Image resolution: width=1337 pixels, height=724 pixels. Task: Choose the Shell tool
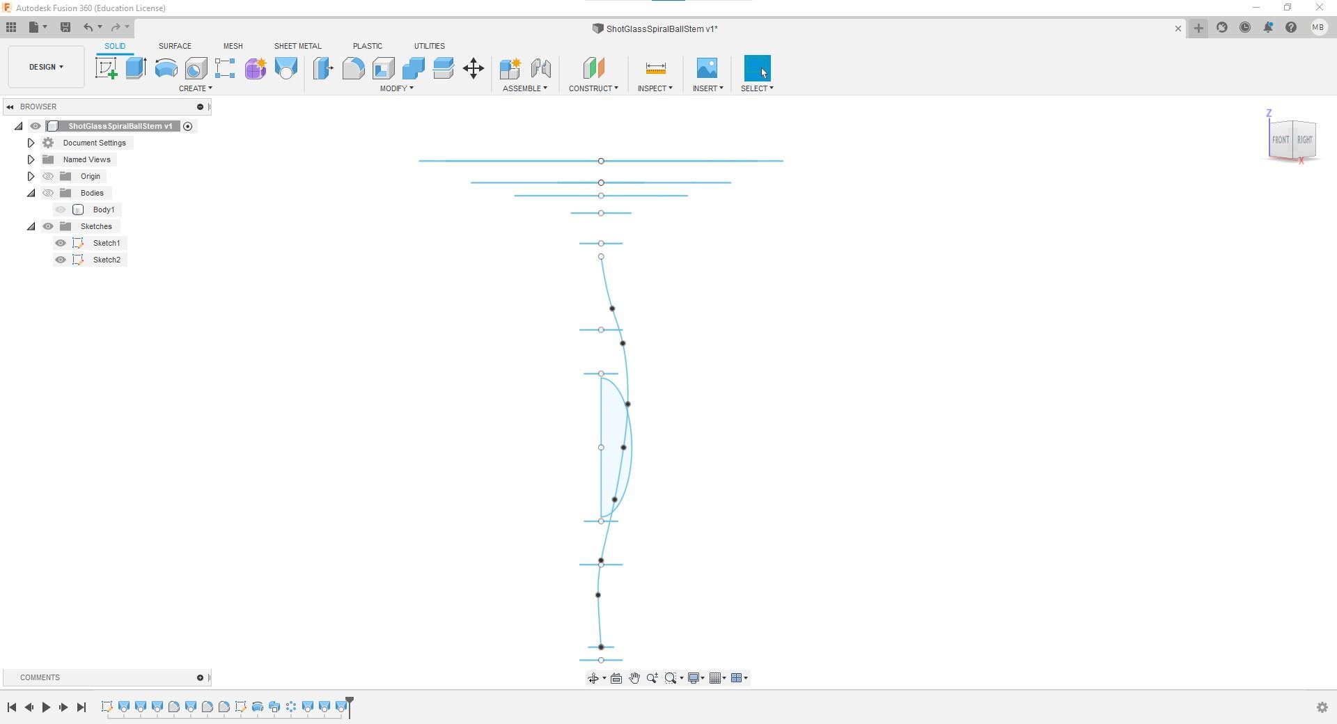click(383, 68)
